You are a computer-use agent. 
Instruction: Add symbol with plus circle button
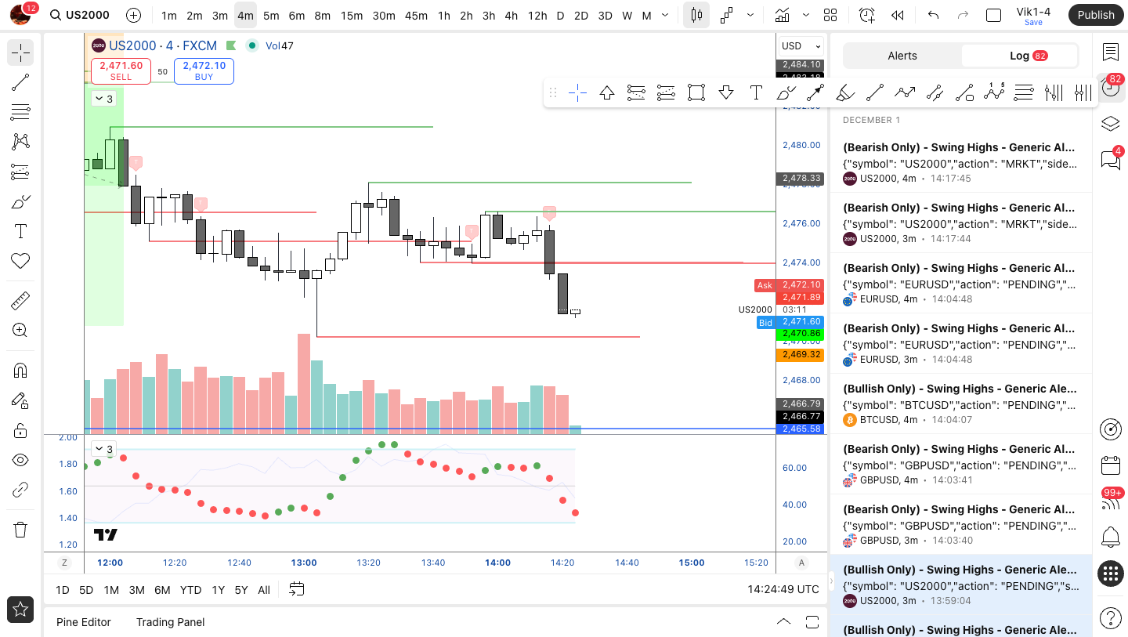133,15
